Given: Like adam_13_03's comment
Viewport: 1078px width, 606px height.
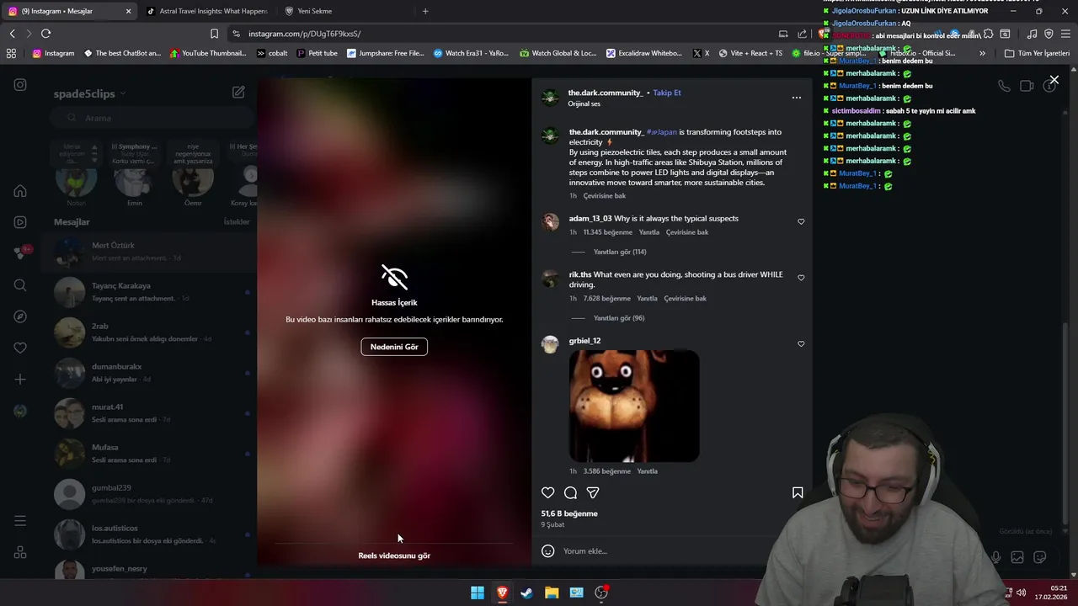Looking at the screenshot, I should (x=801, y=222).
